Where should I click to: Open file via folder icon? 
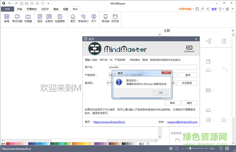click(27, 3)
